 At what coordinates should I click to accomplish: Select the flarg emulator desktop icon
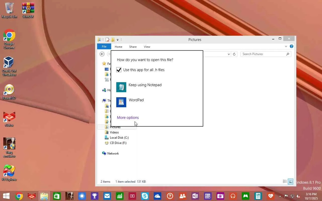coord(9,148)
